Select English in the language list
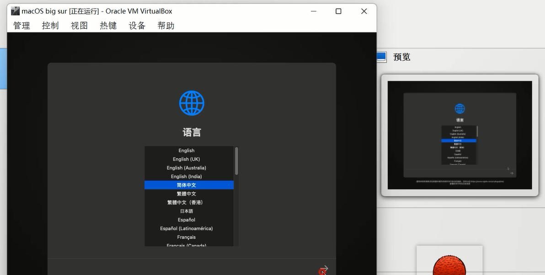 click(x=187, y=151)
